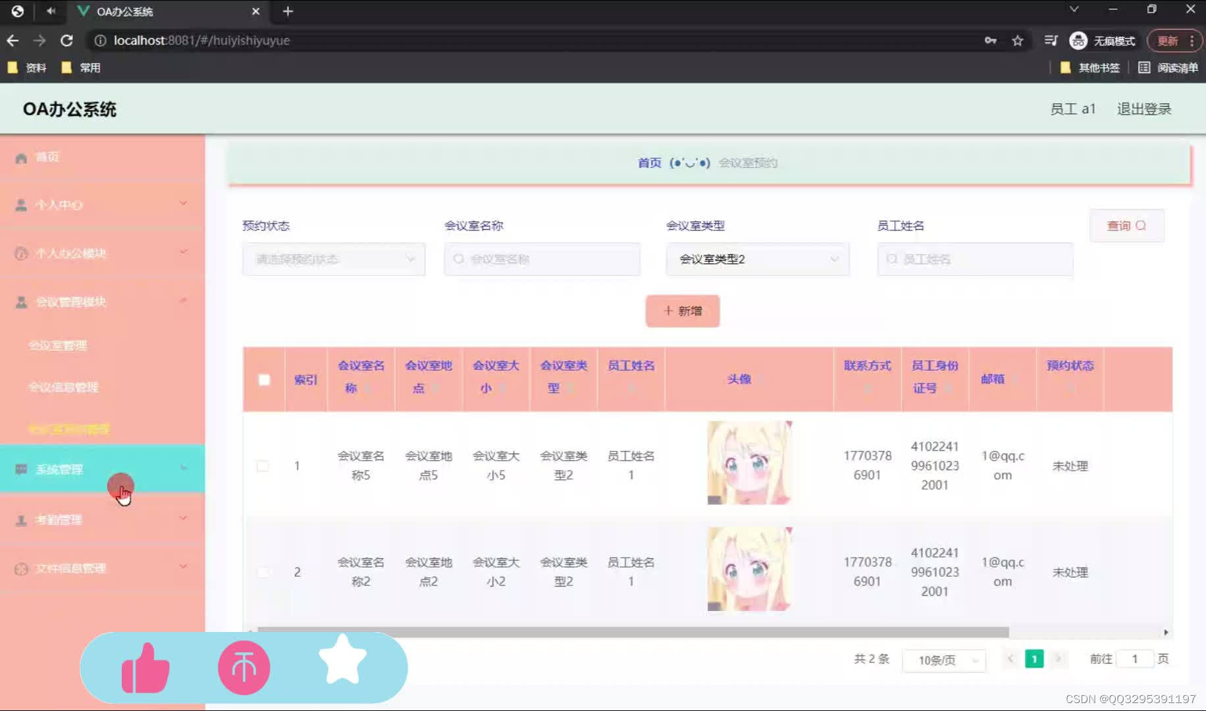This screenshot has width=1206, height=711.
Task: Click the next page arrow in the pagination
Action: point(1059,659)
